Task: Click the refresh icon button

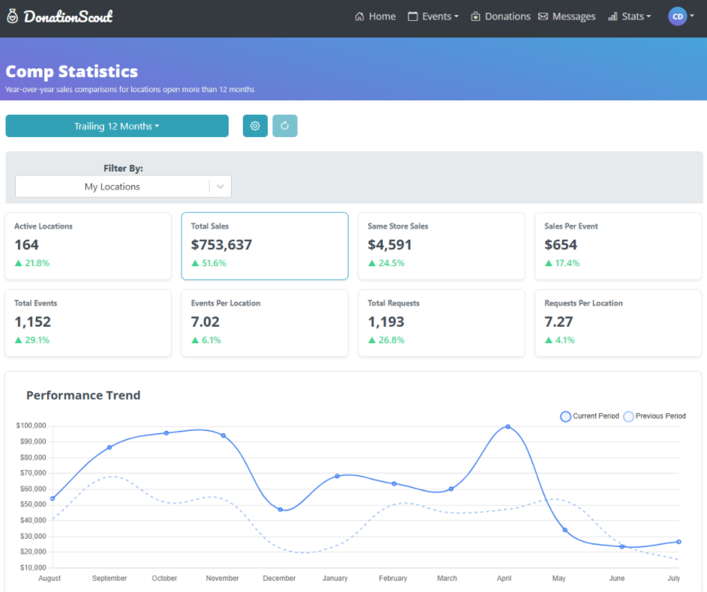Action: [285, 126]
